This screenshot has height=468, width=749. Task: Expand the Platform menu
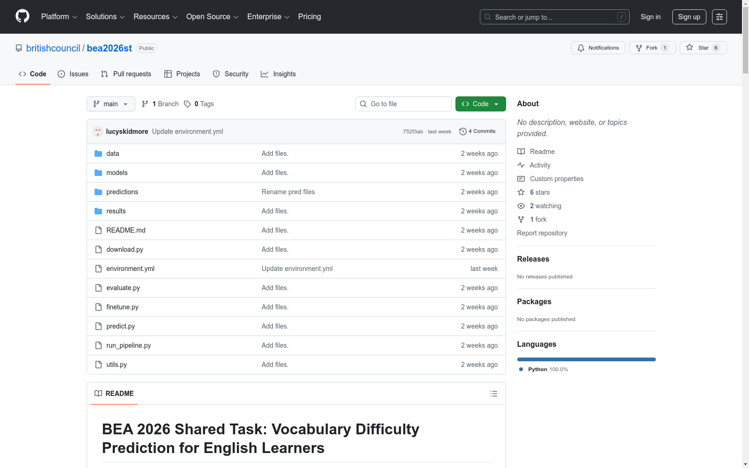tap(59, 17)
